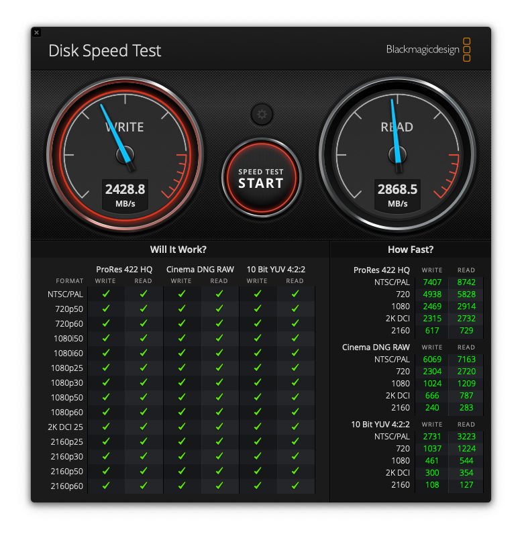This screenshot has width=522, height=538.
Task: Click Cinema DNG RAW read checkmark for 2K DCI 25
Action: click(x=219, y=427)
